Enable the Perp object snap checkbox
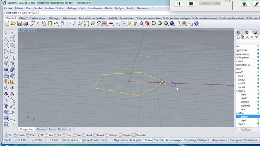 click(64, 135)
